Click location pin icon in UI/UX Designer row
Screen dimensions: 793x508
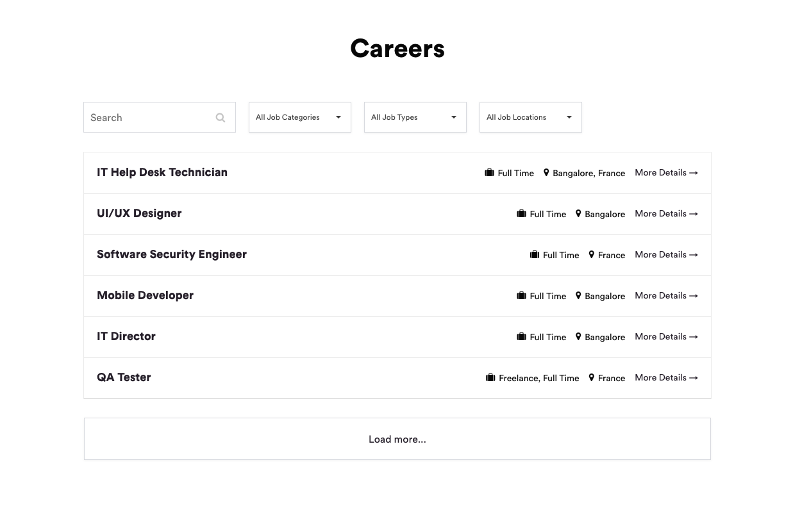tap(578, 214)
